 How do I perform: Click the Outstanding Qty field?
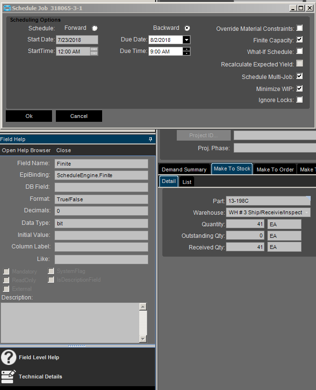click(x=245, y=235)
